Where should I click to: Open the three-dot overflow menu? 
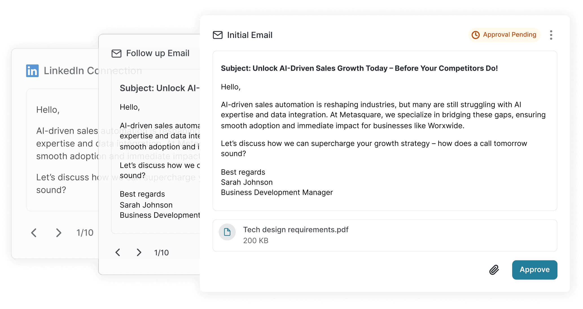pos(551,35)
